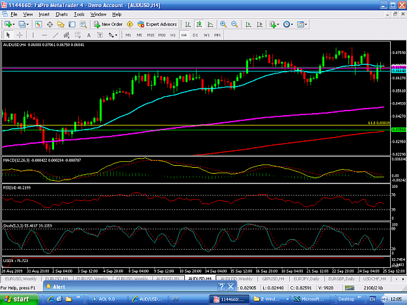The height and width of the screenshot is (305, 407).
Task: Click the help button on Alert dialog
Action: click(221, 286)
